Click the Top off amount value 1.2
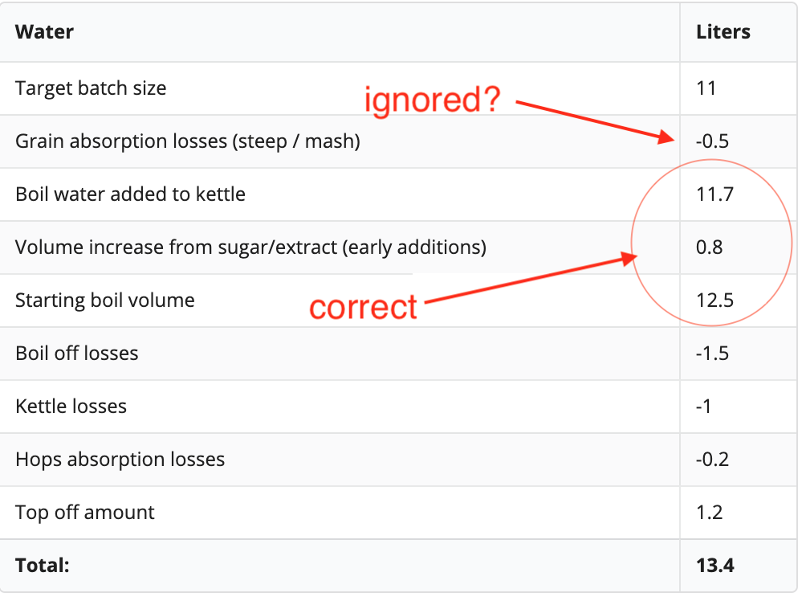Image resolution: width=806 pixels, height=601 pixels. [709, 513]
